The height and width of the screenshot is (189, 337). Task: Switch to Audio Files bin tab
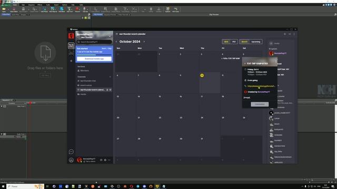pos(15,15)
